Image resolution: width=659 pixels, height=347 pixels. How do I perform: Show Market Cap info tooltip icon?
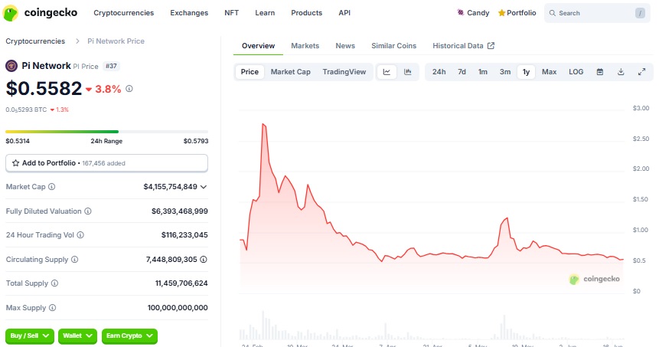tap(52, 187)
